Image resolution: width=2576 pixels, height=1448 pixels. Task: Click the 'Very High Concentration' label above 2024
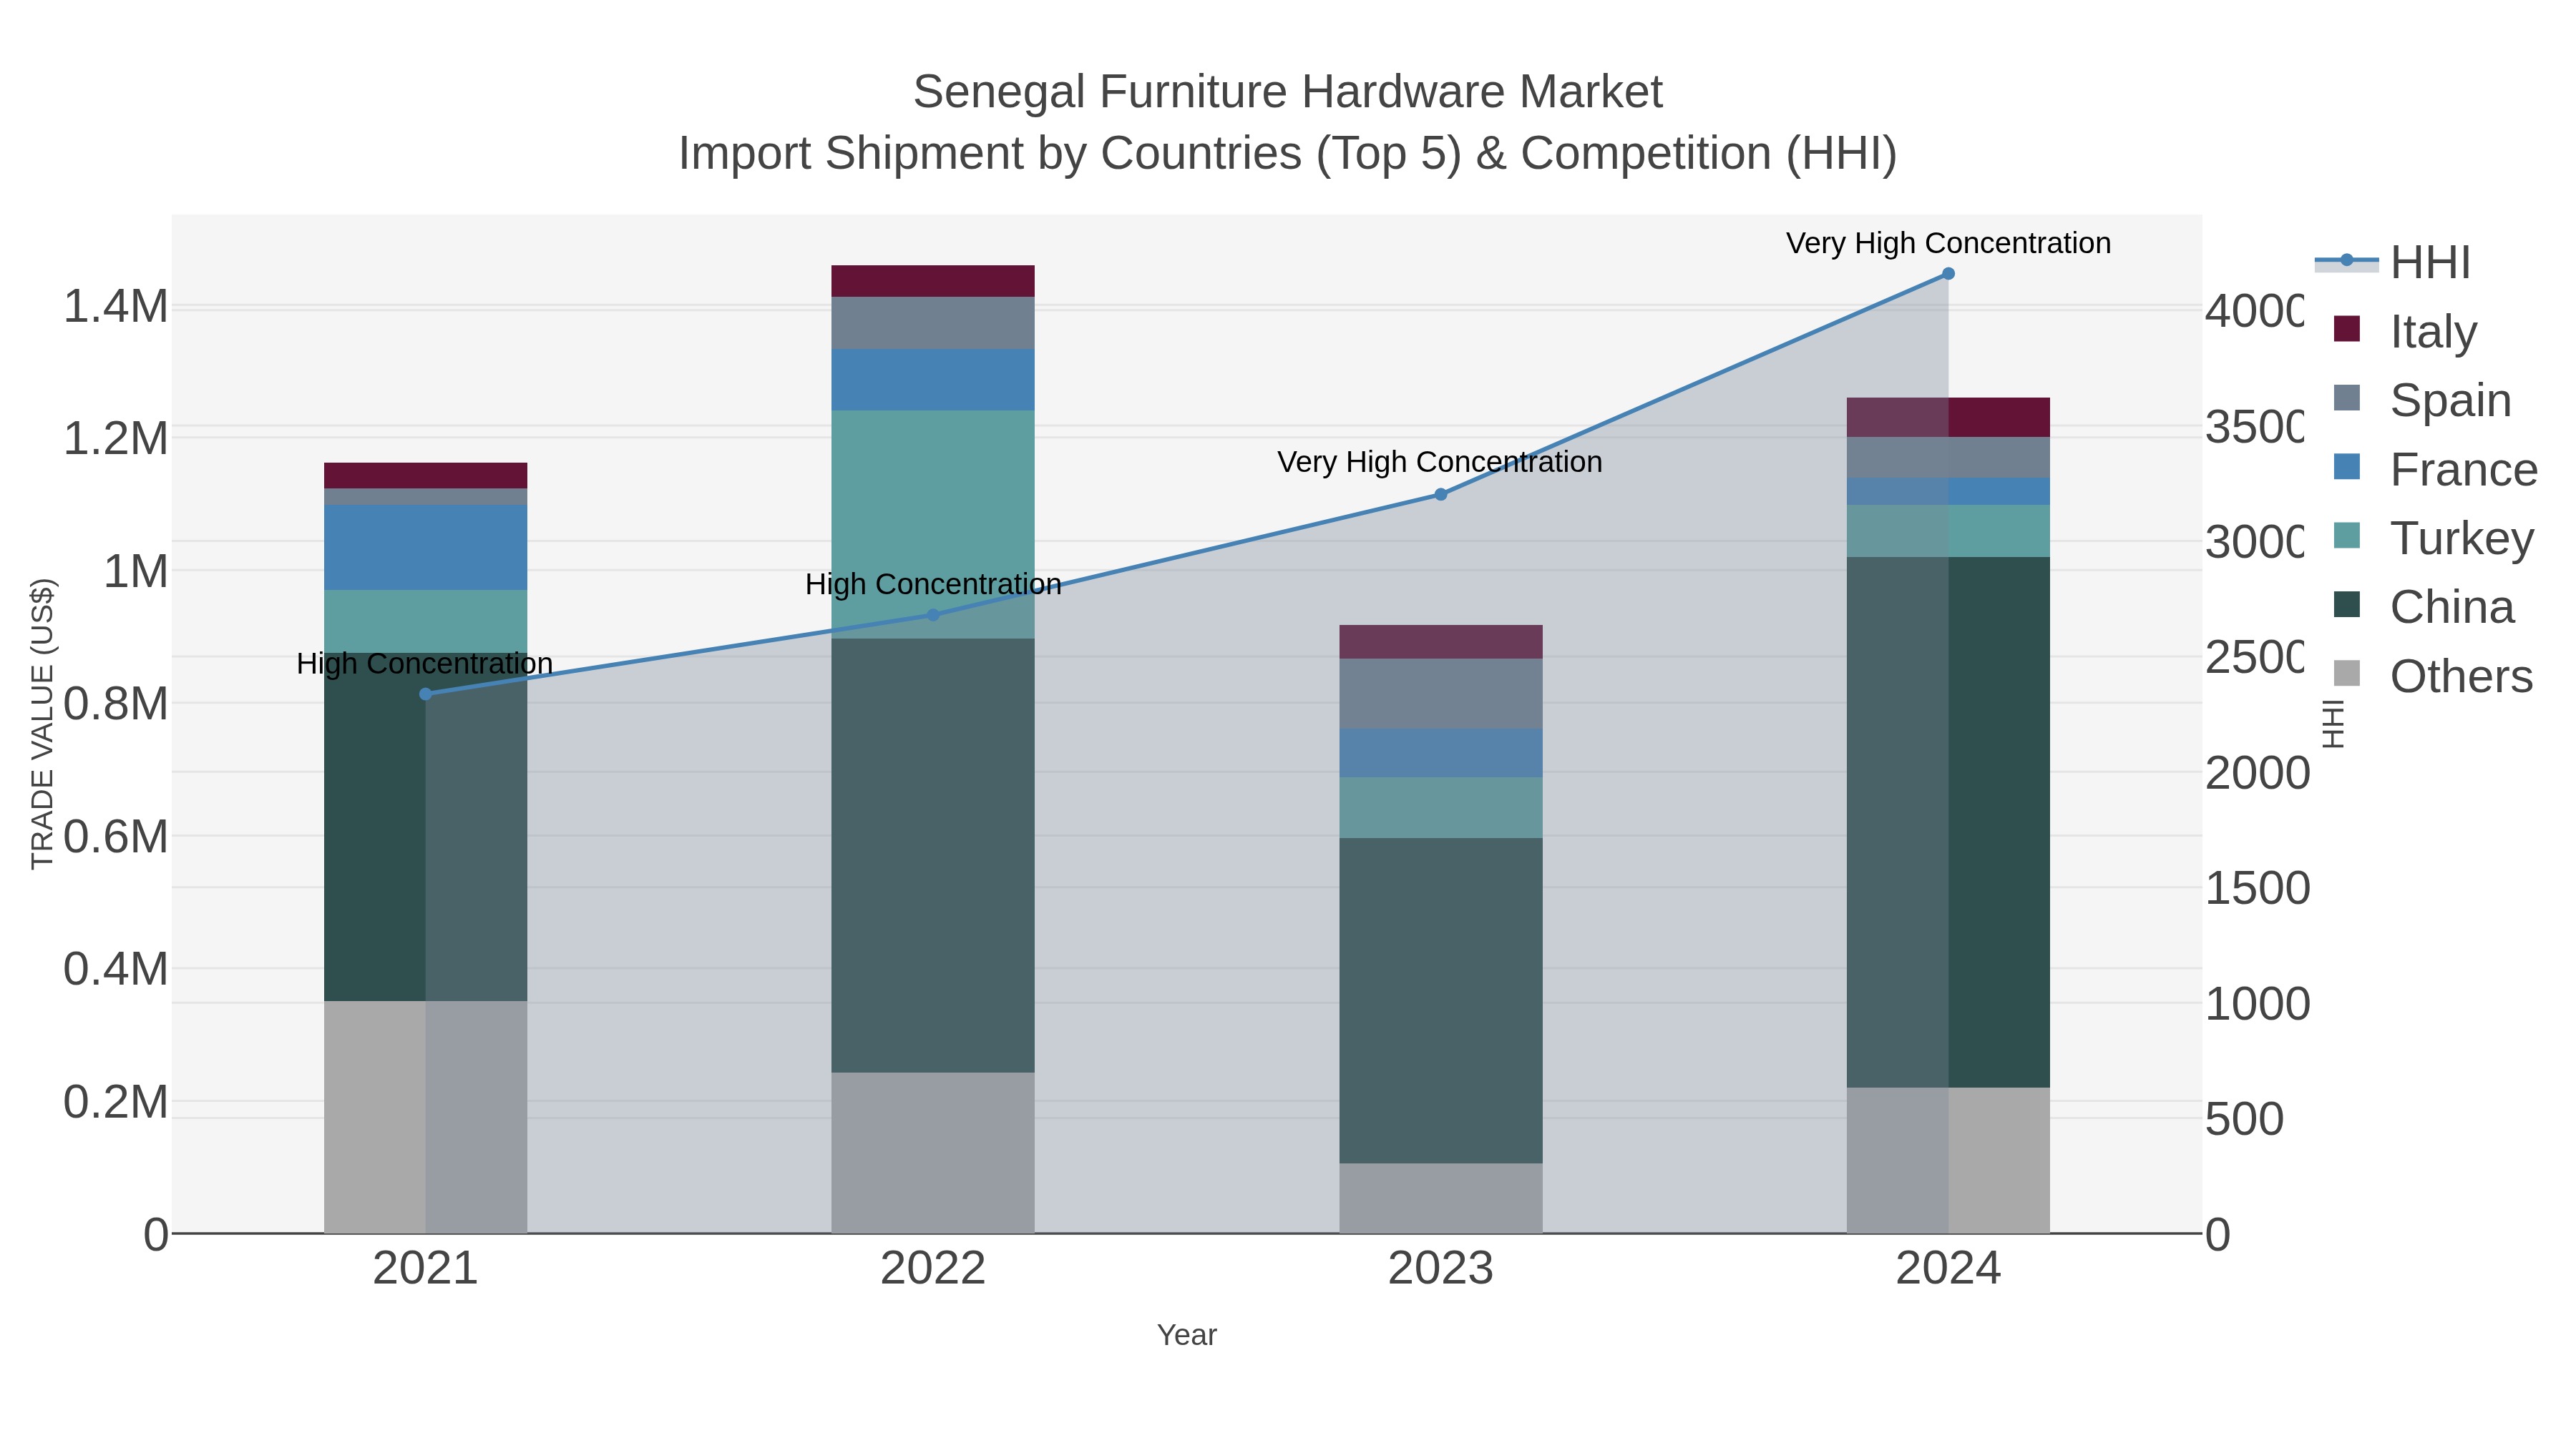pos(1948,243)
